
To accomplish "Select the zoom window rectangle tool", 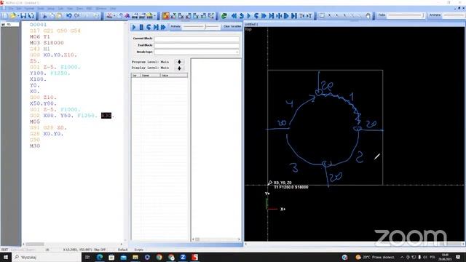I will (322, 15).
